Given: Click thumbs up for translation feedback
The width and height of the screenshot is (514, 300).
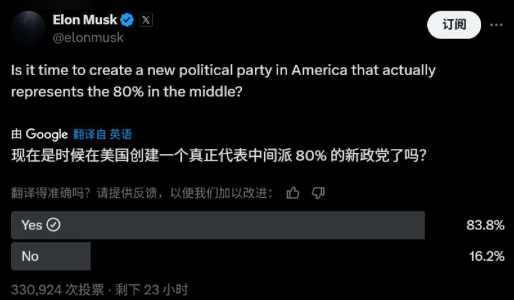Looking at the screenshot, I should (293, 193).
